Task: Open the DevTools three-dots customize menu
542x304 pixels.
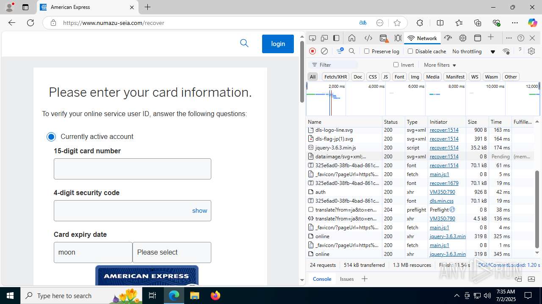Action: click(x=509, y=38)
